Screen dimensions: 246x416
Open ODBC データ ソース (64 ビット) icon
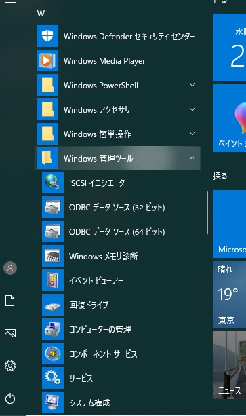[x=53, y=231]
